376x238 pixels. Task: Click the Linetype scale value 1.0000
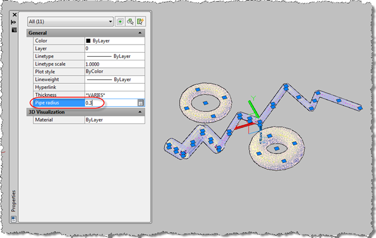112,64
